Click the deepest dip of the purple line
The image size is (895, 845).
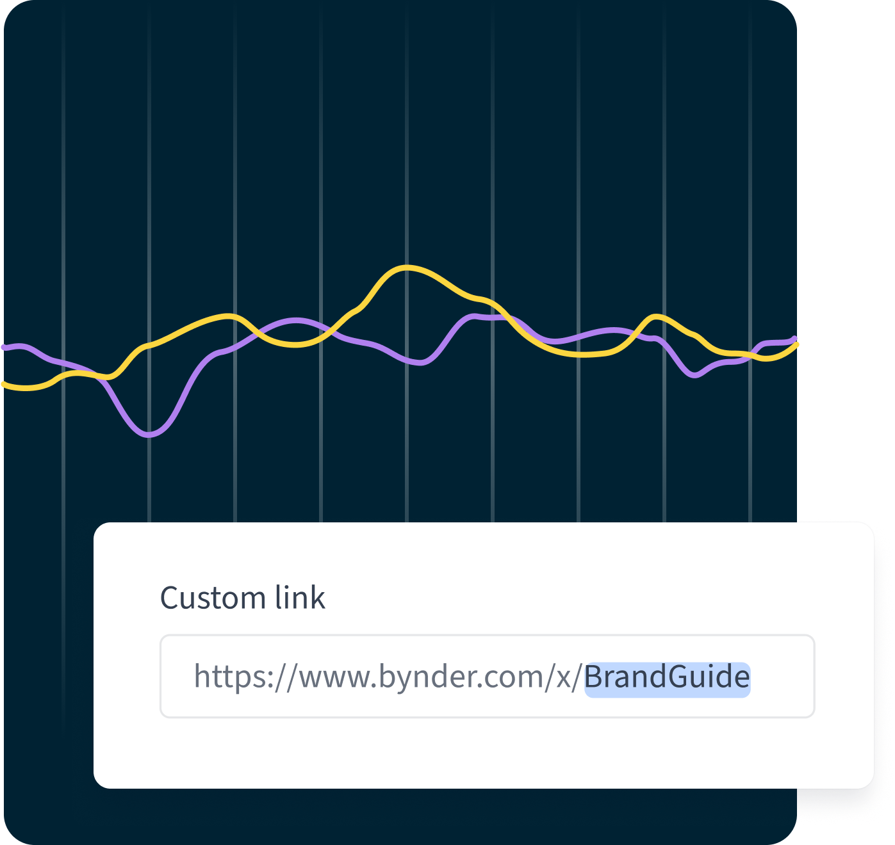[149, 435]
